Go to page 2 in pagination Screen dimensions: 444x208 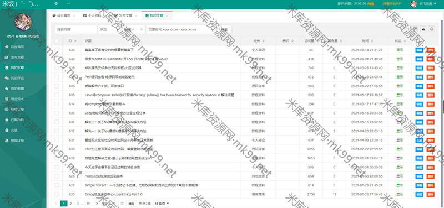(71, 203)
